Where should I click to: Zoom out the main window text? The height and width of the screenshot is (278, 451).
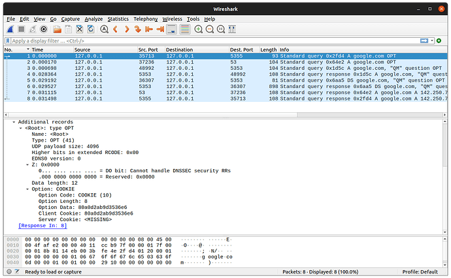[x=210, y=29]
